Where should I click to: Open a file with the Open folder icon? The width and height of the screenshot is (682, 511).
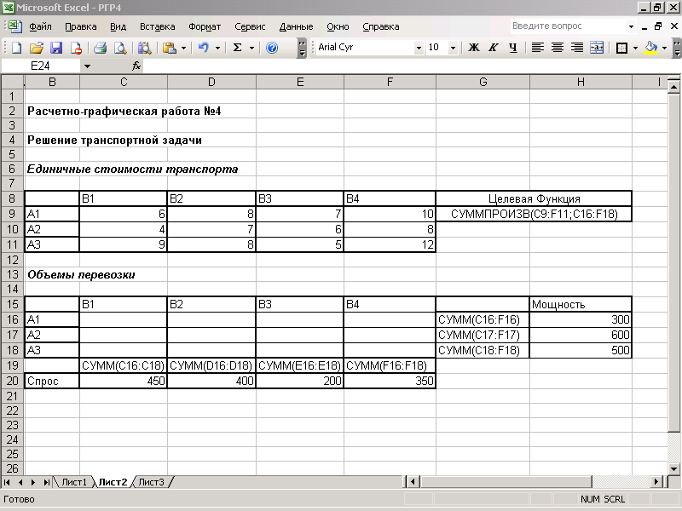(37, 48)
